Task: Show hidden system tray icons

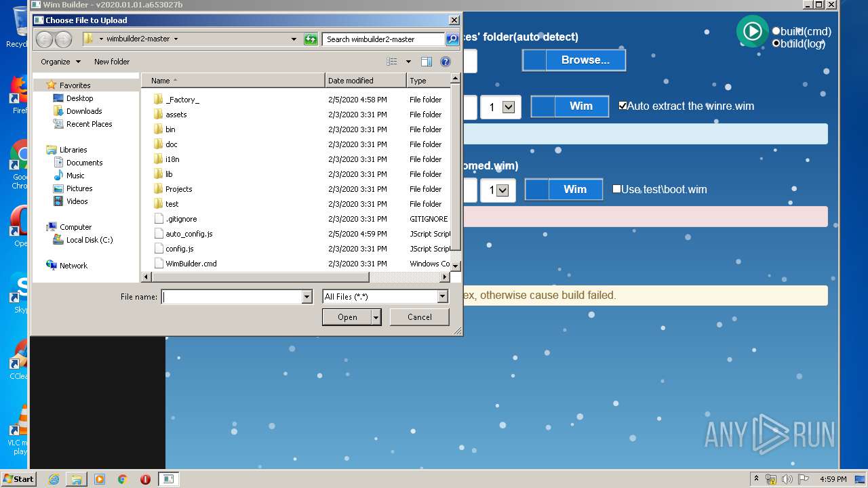Action: click(756, 479)
